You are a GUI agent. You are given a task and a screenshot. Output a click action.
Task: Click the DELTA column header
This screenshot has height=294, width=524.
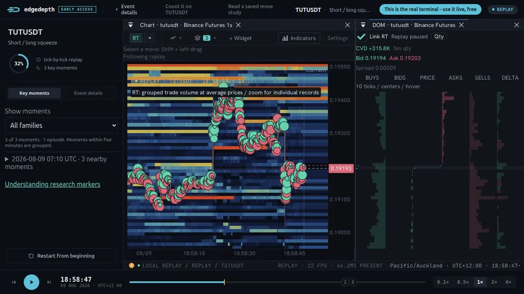pos(510,78)
